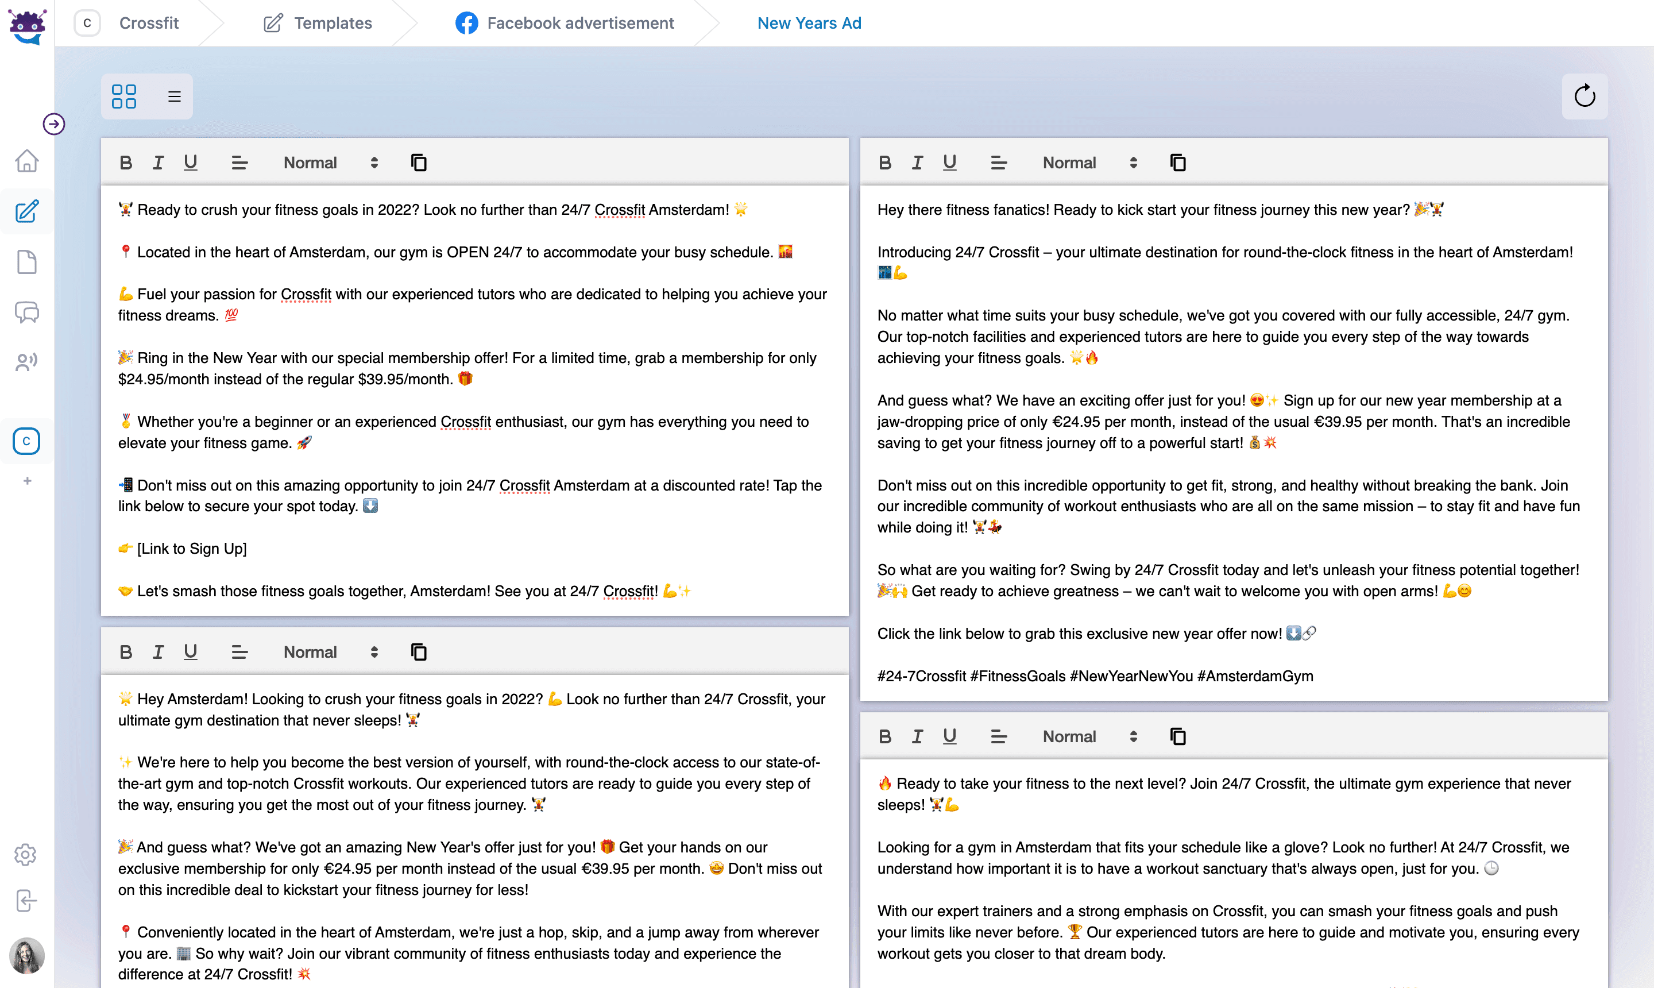The height and width of the screenshot is (988, 1654).
Task: Toggle underline in bottom-right editor
Action: click(950, 736)
